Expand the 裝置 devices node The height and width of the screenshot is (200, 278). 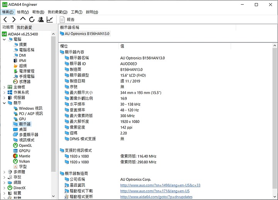coord(4,193)
